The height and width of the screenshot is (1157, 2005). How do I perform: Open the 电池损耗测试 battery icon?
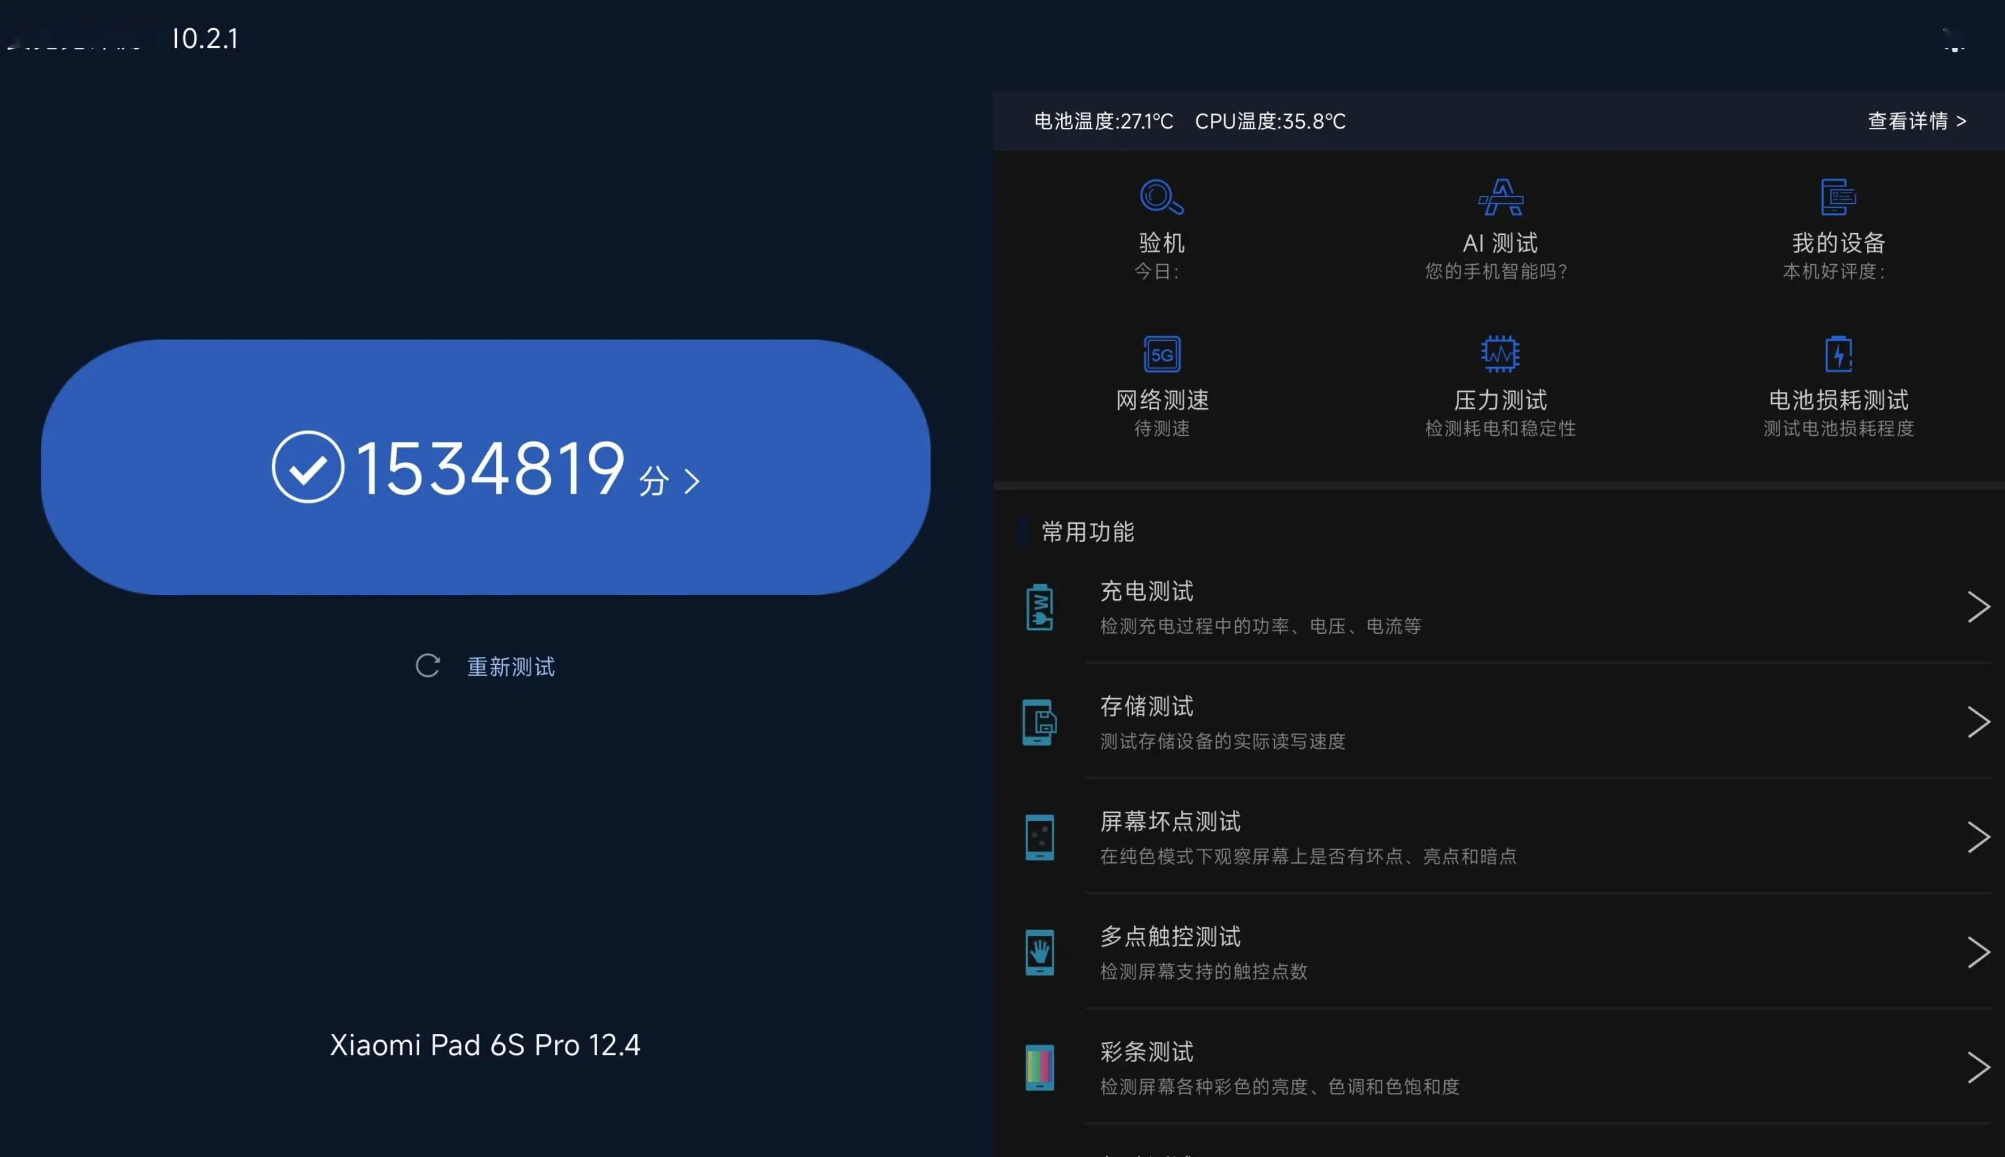[1839, 353]
